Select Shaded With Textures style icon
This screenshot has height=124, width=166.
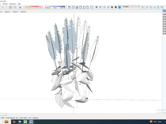click(116, 7)
